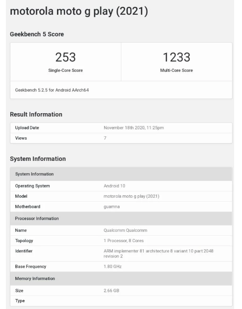Click the Motherboard value guamna

pyautogui.click(x=112, y=207)
